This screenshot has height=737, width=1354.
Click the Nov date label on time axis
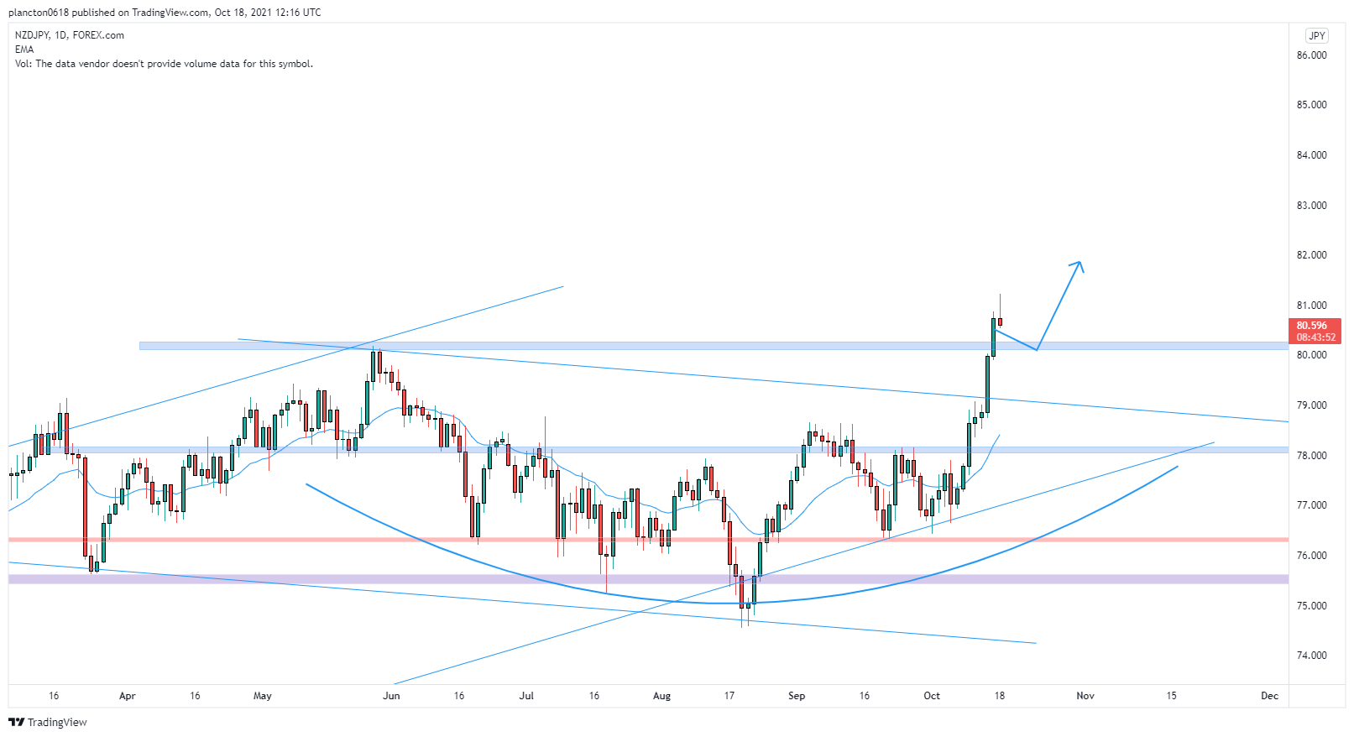click(1085, 696)
